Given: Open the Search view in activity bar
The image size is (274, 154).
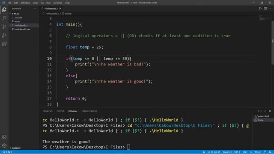Looking at the screenshot, I should pyautogui.click(x=4, y=18).
